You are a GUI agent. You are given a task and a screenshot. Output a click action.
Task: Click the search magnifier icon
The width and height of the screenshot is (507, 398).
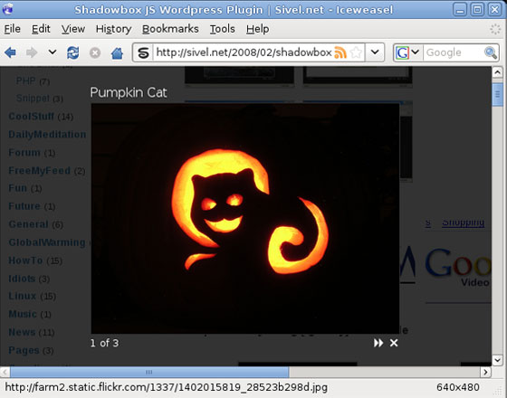point(491,52)
